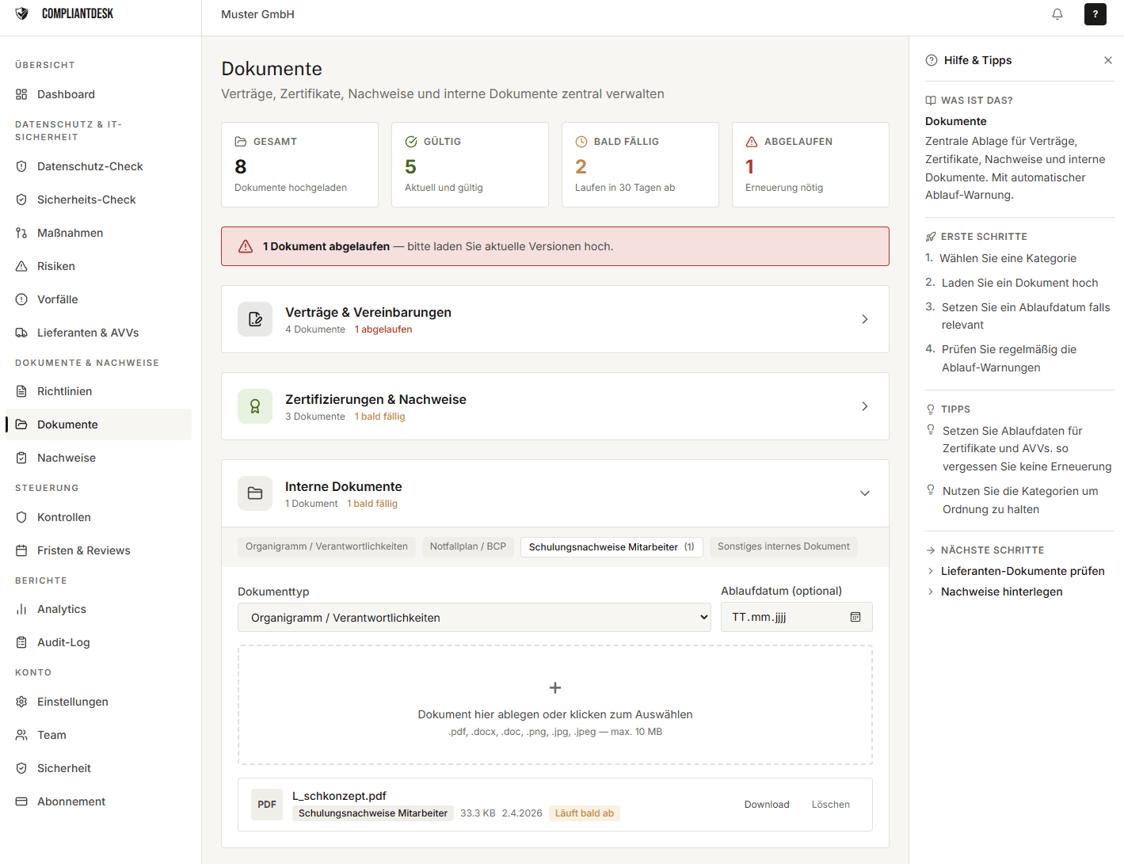Click the notification bell icon
Screen dimensions: 1124x864
coord(1057,14)
